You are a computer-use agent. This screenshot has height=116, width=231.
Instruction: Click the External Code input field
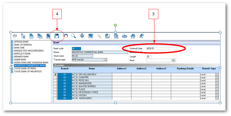(161, 48)
